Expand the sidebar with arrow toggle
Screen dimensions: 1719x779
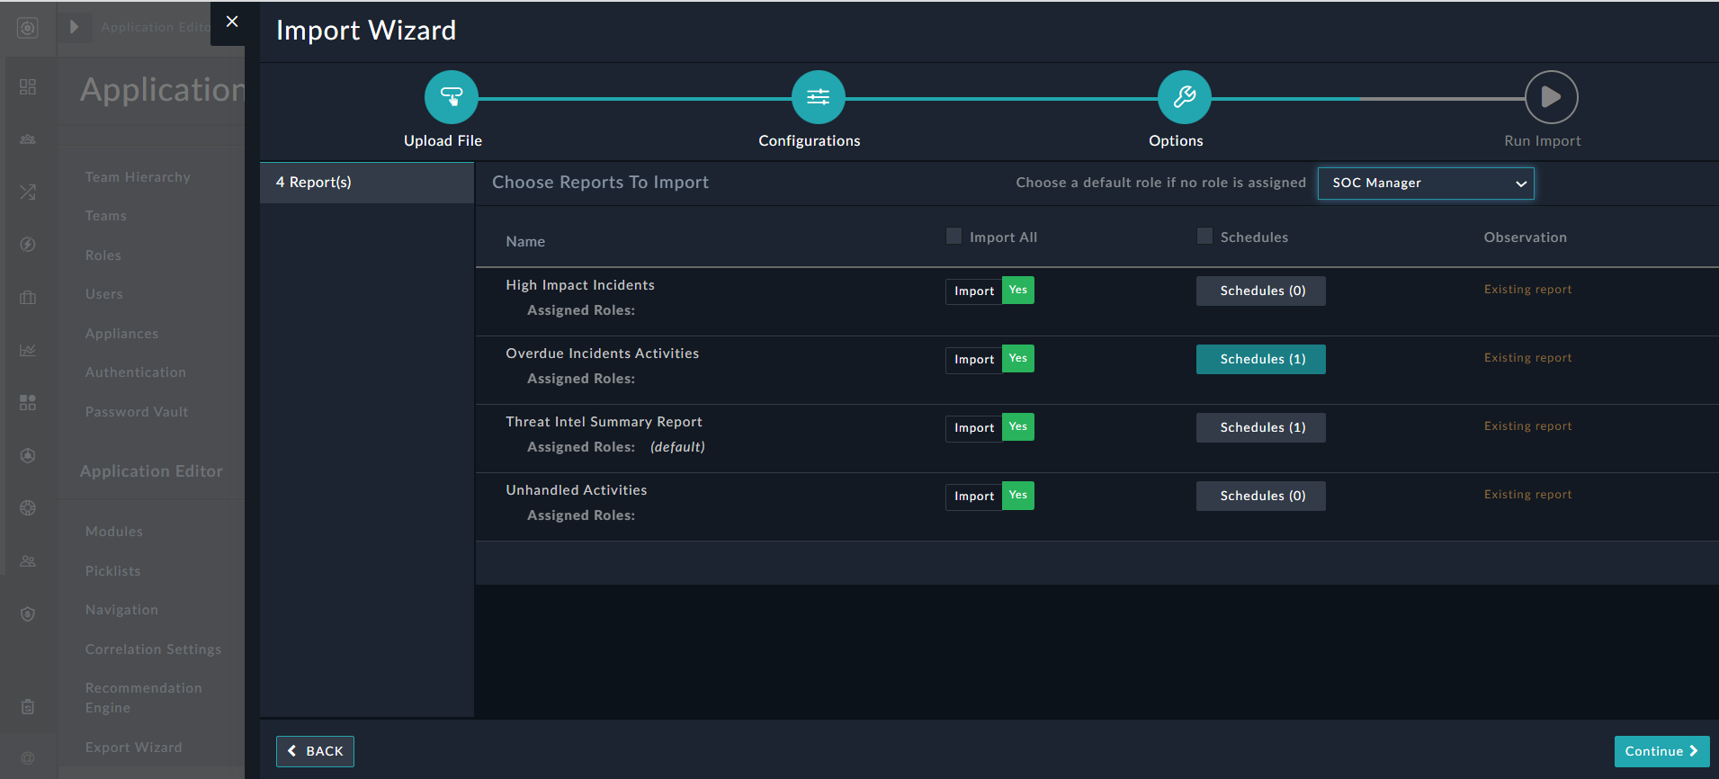(75, 27)
